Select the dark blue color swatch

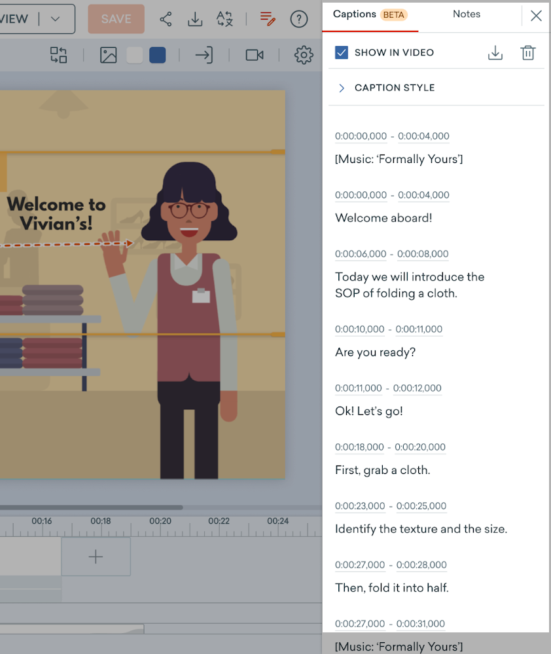[157, 55]
